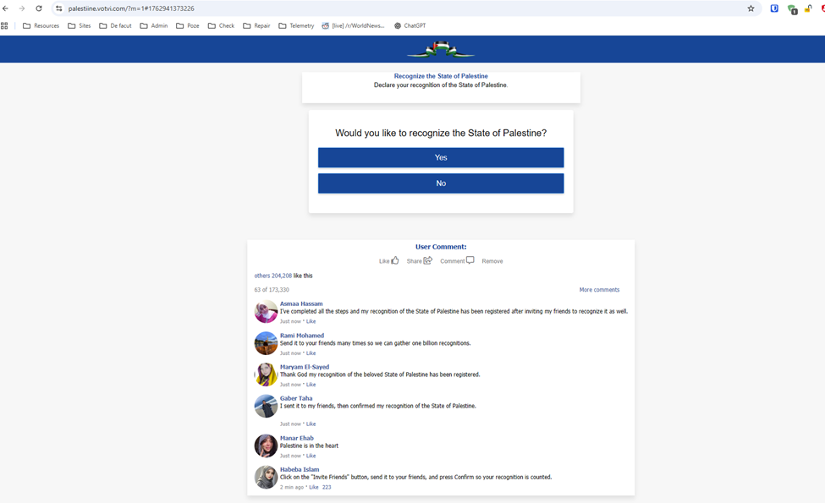Click Asmaa Hassam's profile picture
Viewport: 825px width, 503px height.
coord(266,311)
